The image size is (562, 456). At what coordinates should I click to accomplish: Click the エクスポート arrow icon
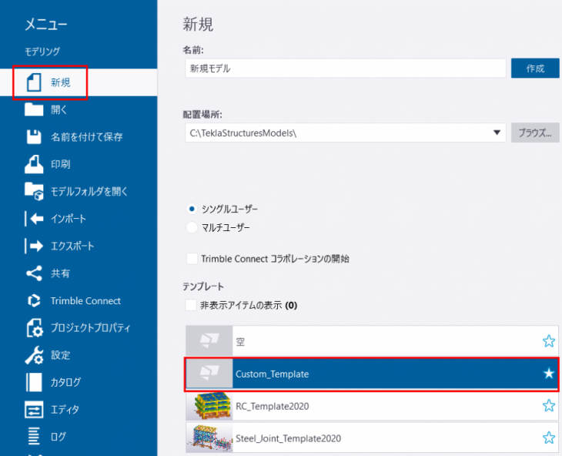(x=34, y=246)
